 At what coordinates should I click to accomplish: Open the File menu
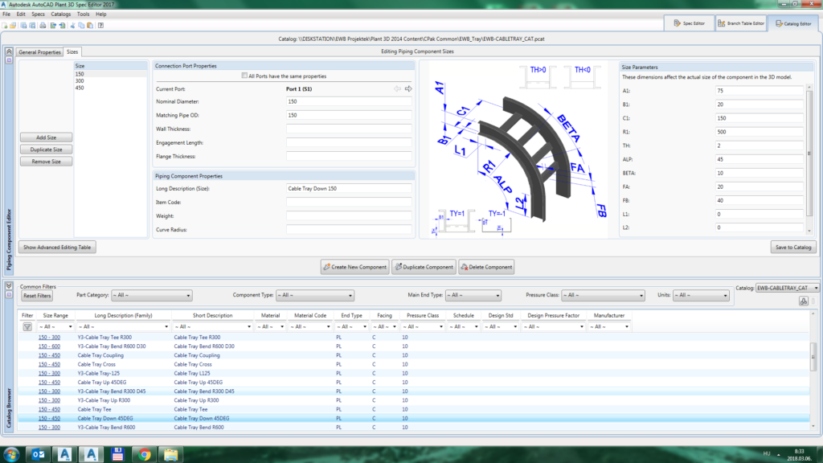(x=6, y=14)
